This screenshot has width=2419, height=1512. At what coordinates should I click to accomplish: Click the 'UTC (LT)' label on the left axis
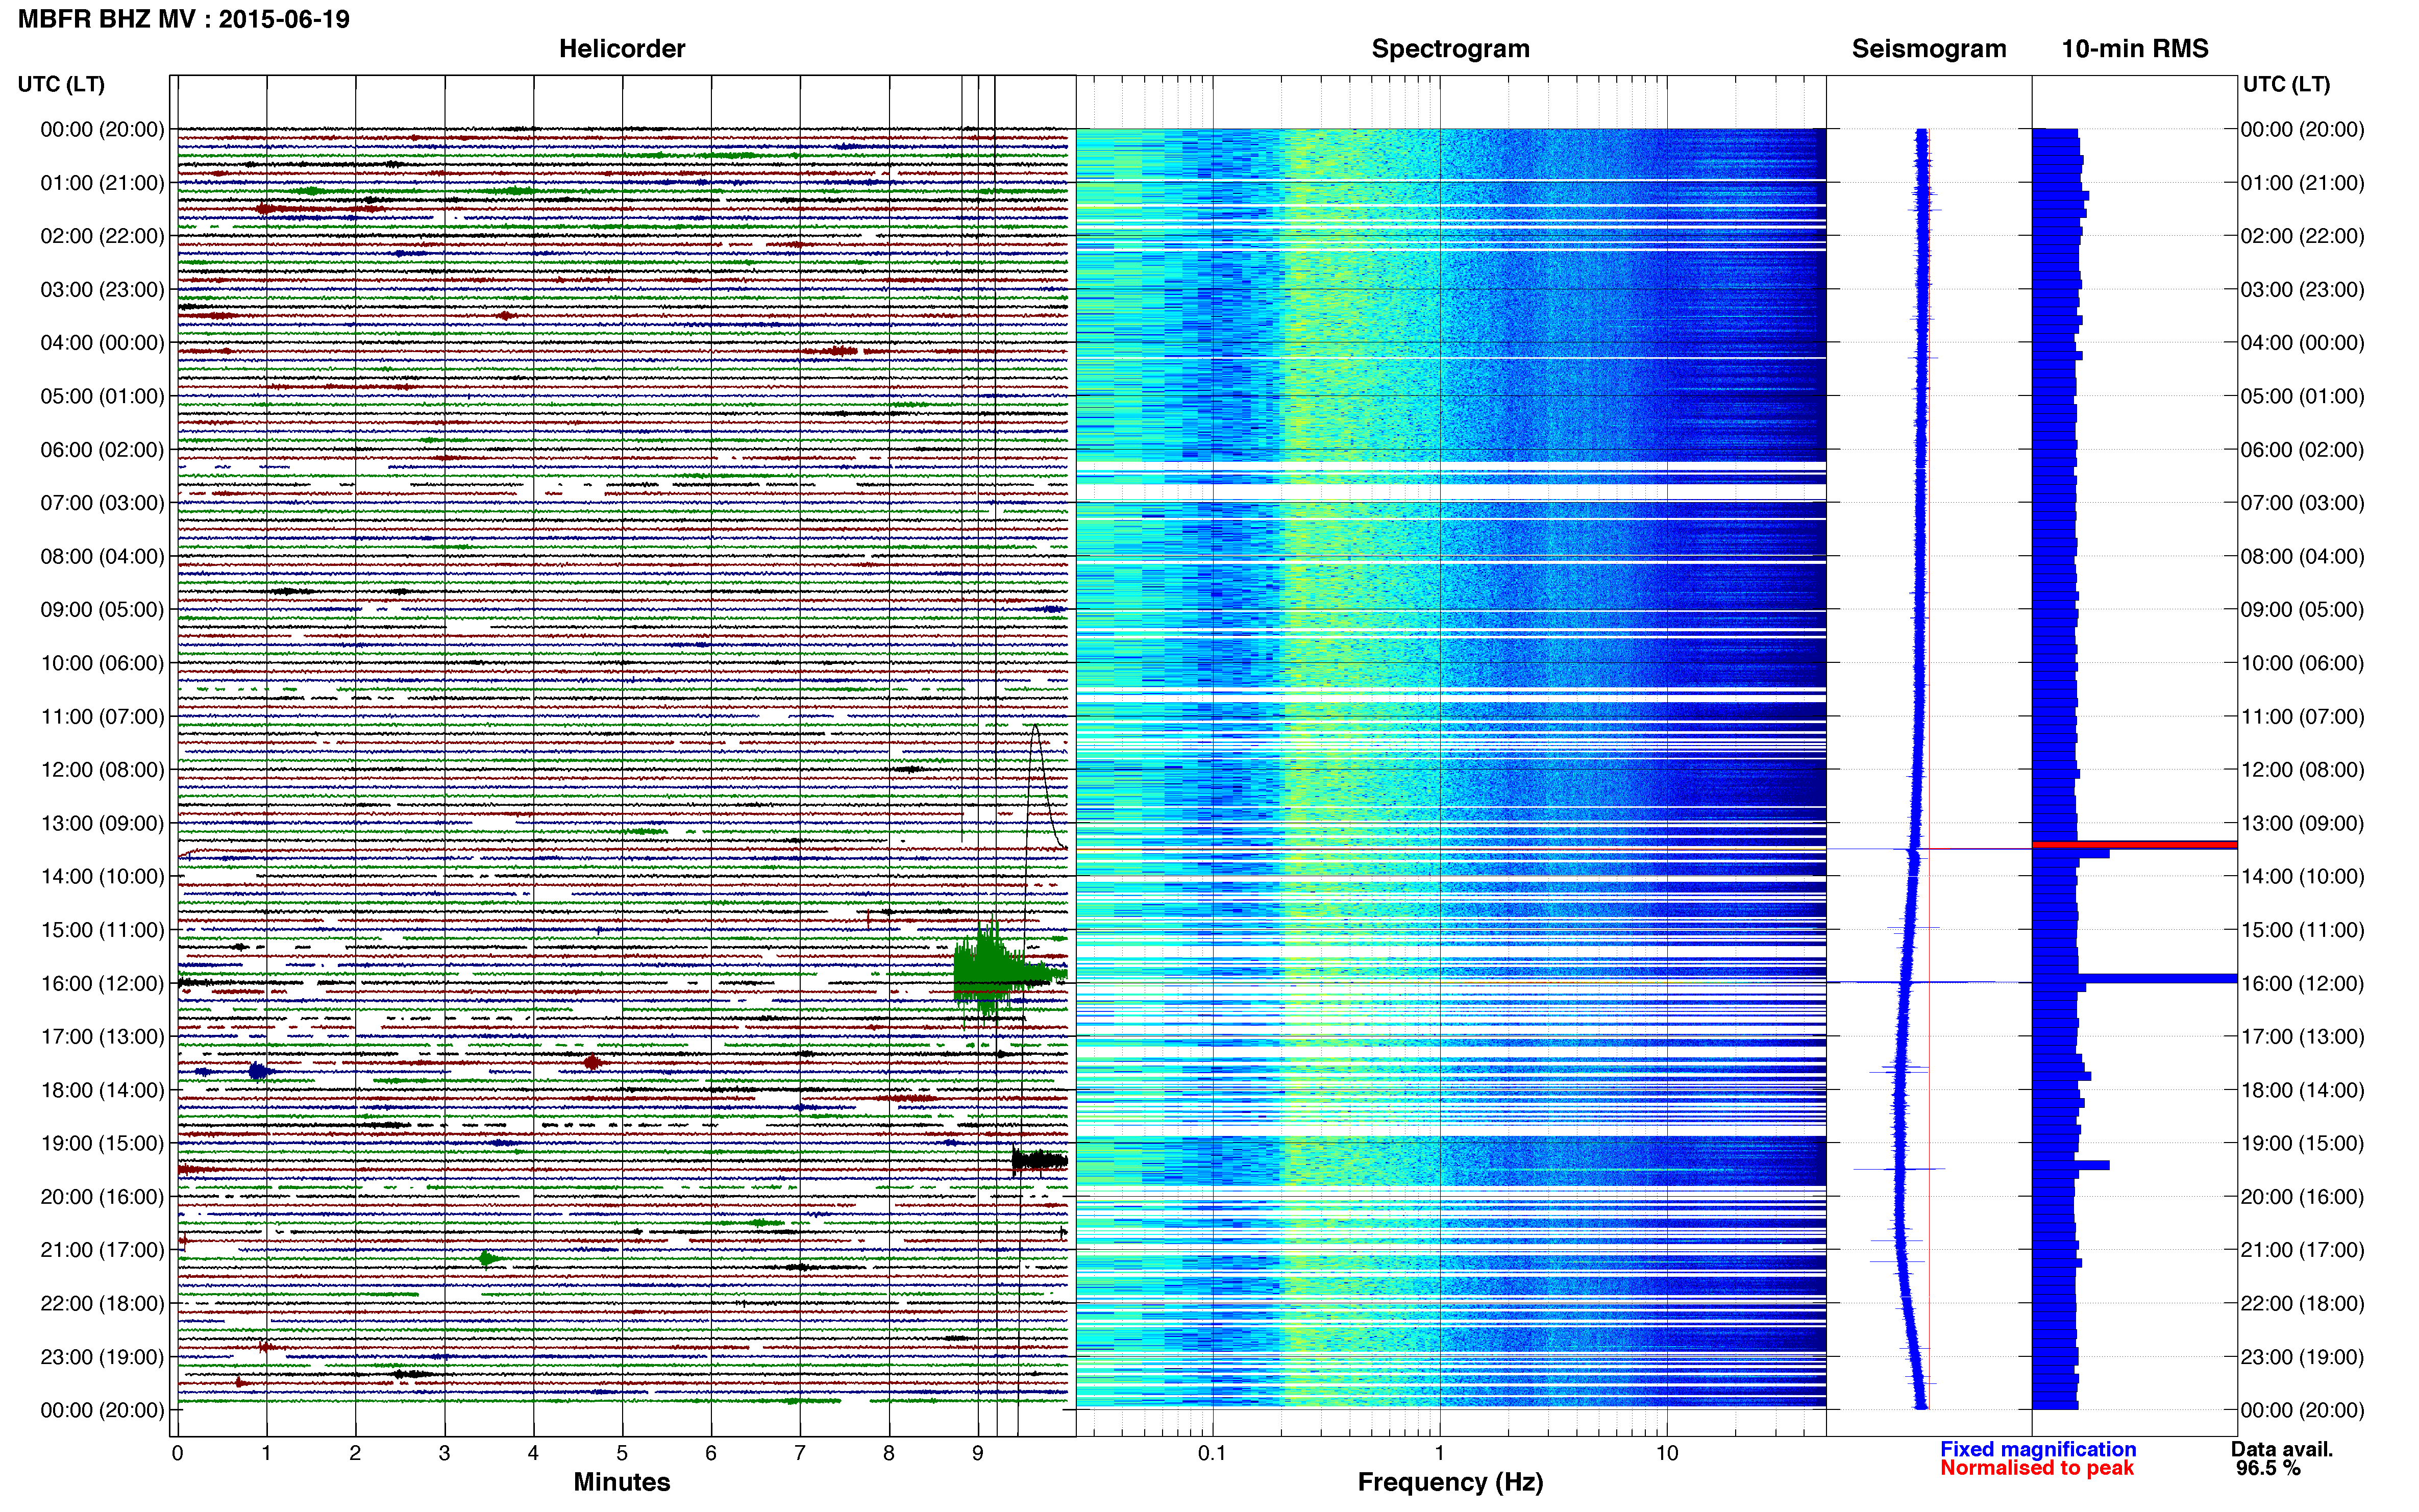(61, 84)
